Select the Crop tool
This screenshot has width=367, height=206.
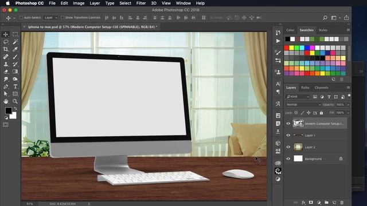6,49
